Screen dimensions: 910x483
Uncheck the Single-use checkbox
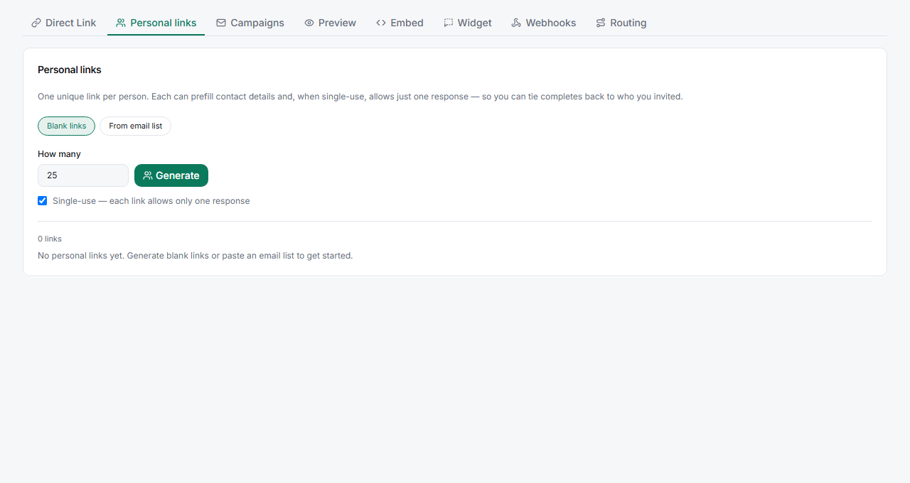tap(43, 201)
